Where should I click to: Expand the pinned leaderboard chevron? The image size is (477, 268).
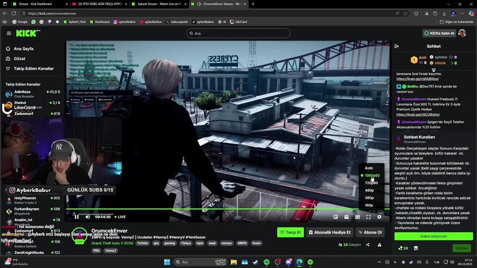point(434,70)
